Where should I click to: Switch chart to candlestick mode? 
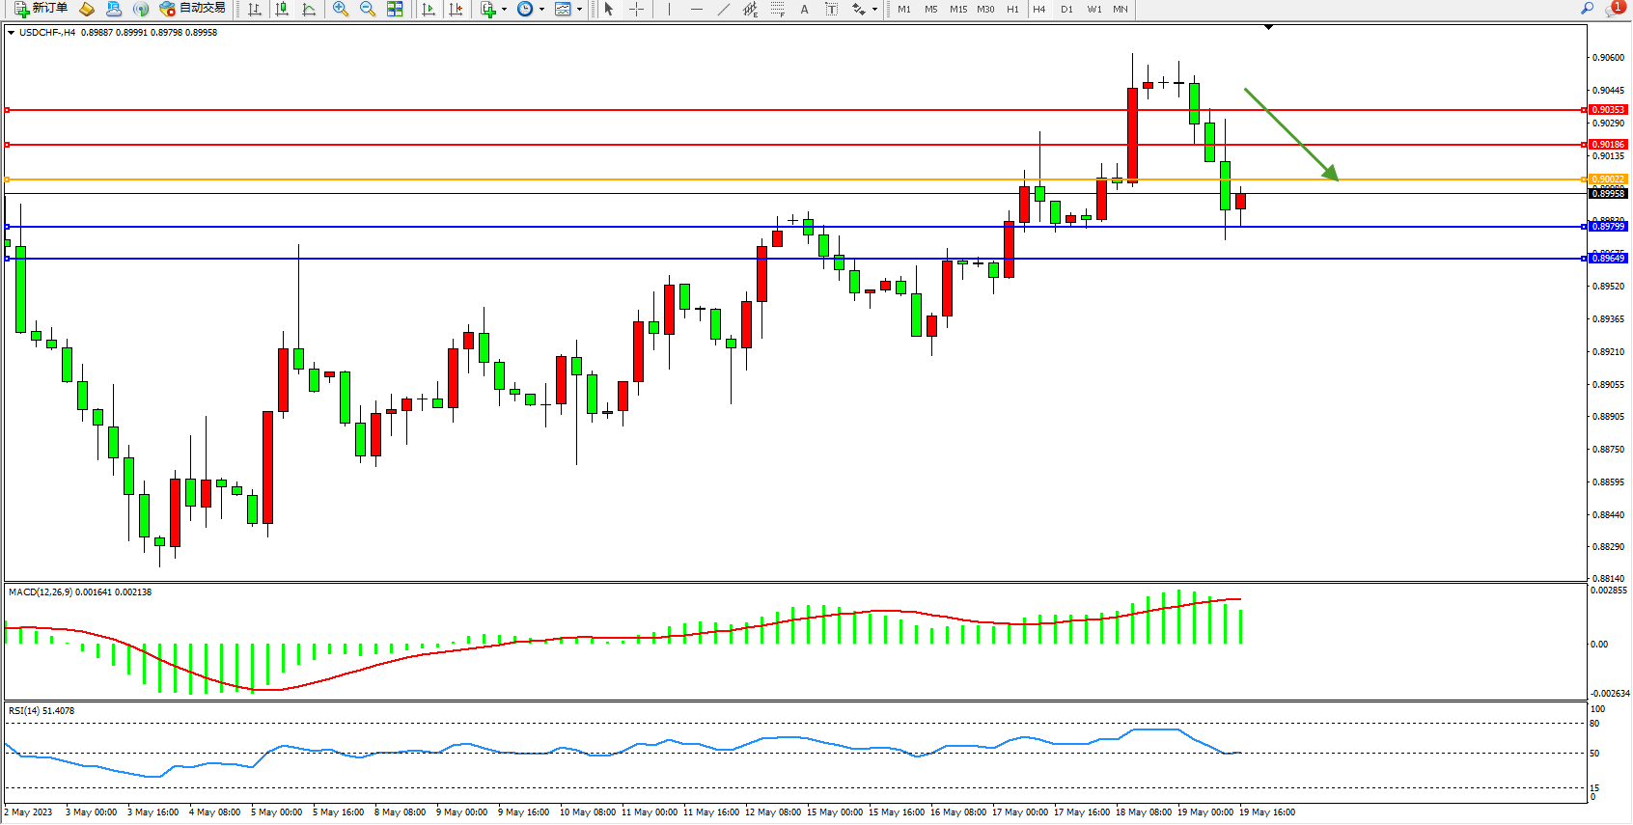pyautogui.click(x=282, y=9)
